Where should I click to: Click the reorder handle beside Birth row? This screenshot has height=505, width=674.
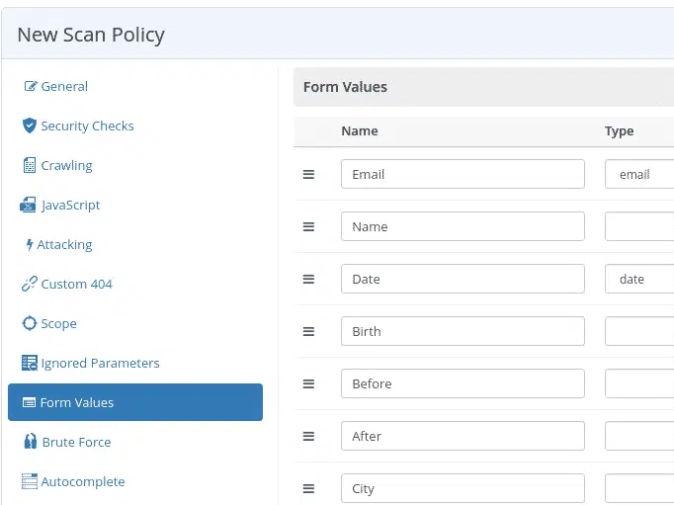click(x=308, y=331)
